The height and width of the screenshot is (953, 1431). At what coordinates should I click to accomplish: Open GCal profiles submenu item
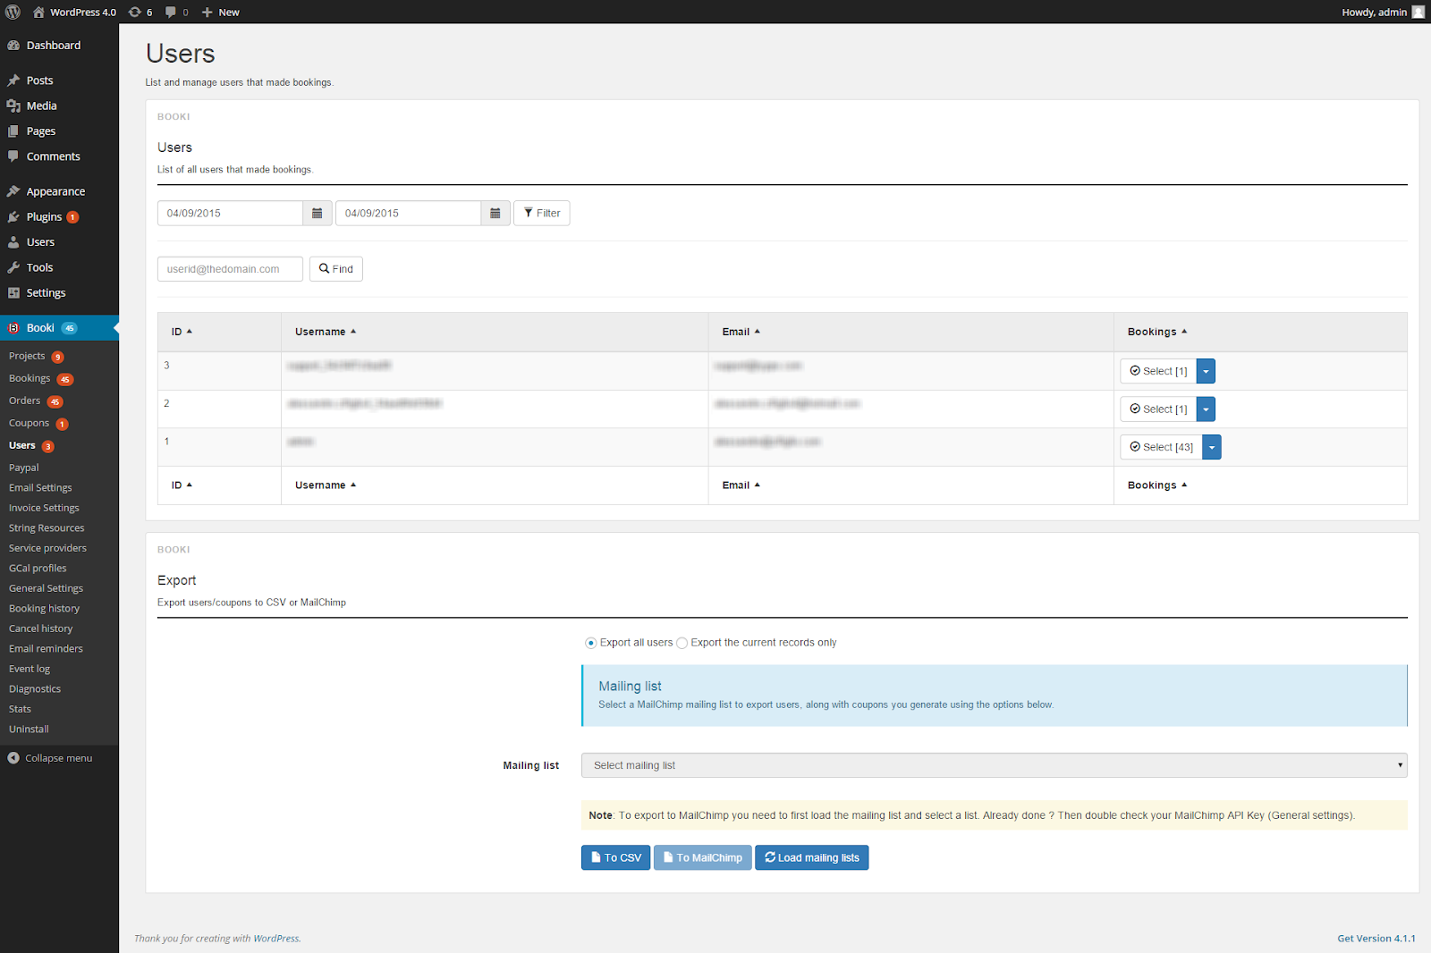click(38, 569)
